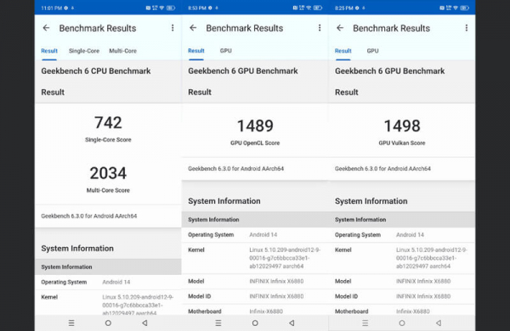Image resolution: width=510 pixels, height=331 pixels.
Task: Tap recents button on CPU Benchmark screen
Action: click(x=71, y=323)
